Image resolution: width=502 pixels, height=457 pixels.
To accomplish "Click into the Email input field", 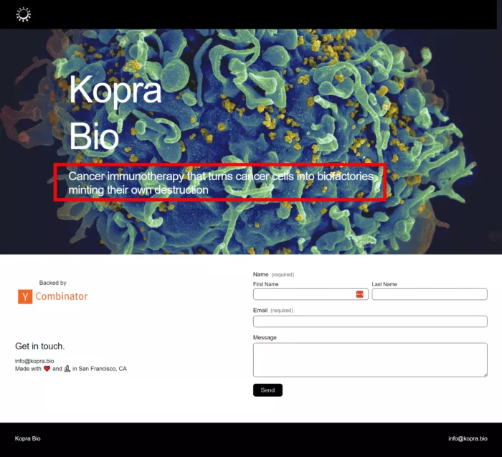I will click(370, 321).
